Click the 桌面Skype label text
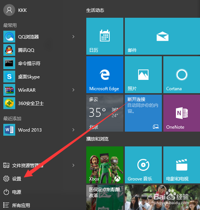The width and height of the screenshot is (200, 210). pos(29,77)
